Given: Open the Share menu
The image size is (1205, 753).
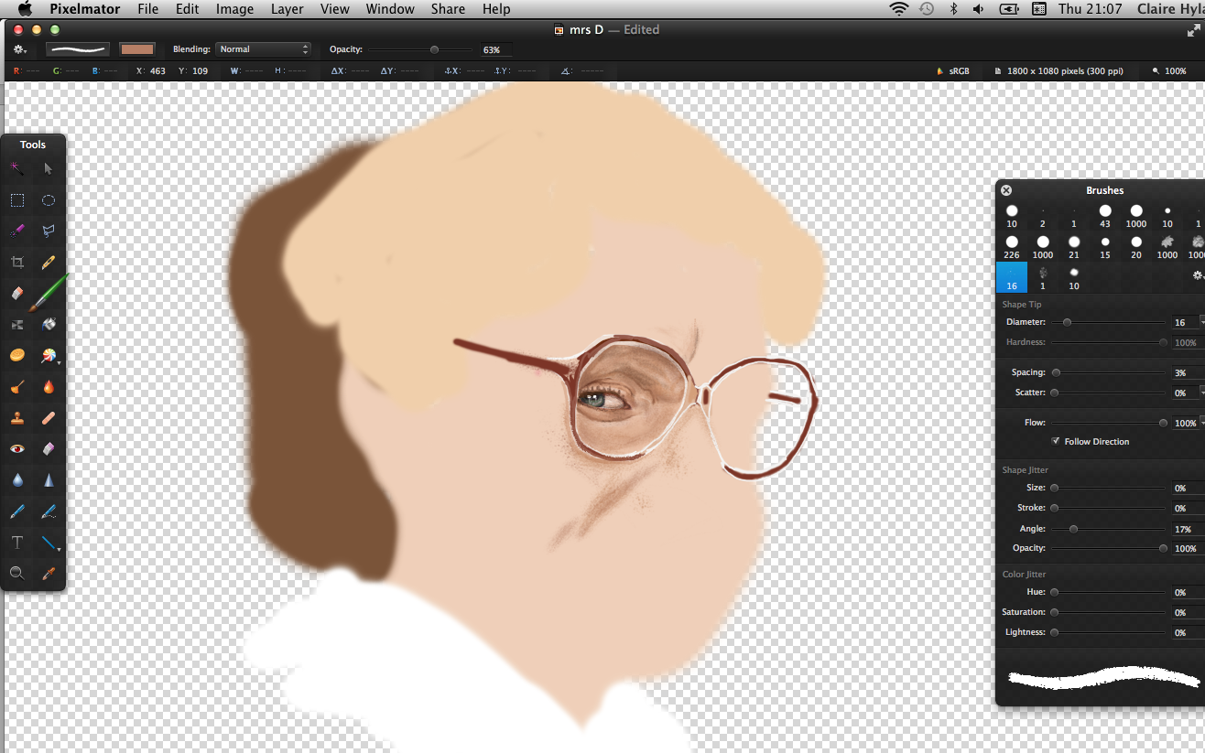Looking at the screenshot, I should tap(447, 9).
